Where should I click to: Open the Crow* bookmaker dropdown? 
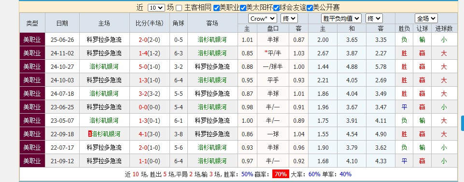(x=263, y=19)
